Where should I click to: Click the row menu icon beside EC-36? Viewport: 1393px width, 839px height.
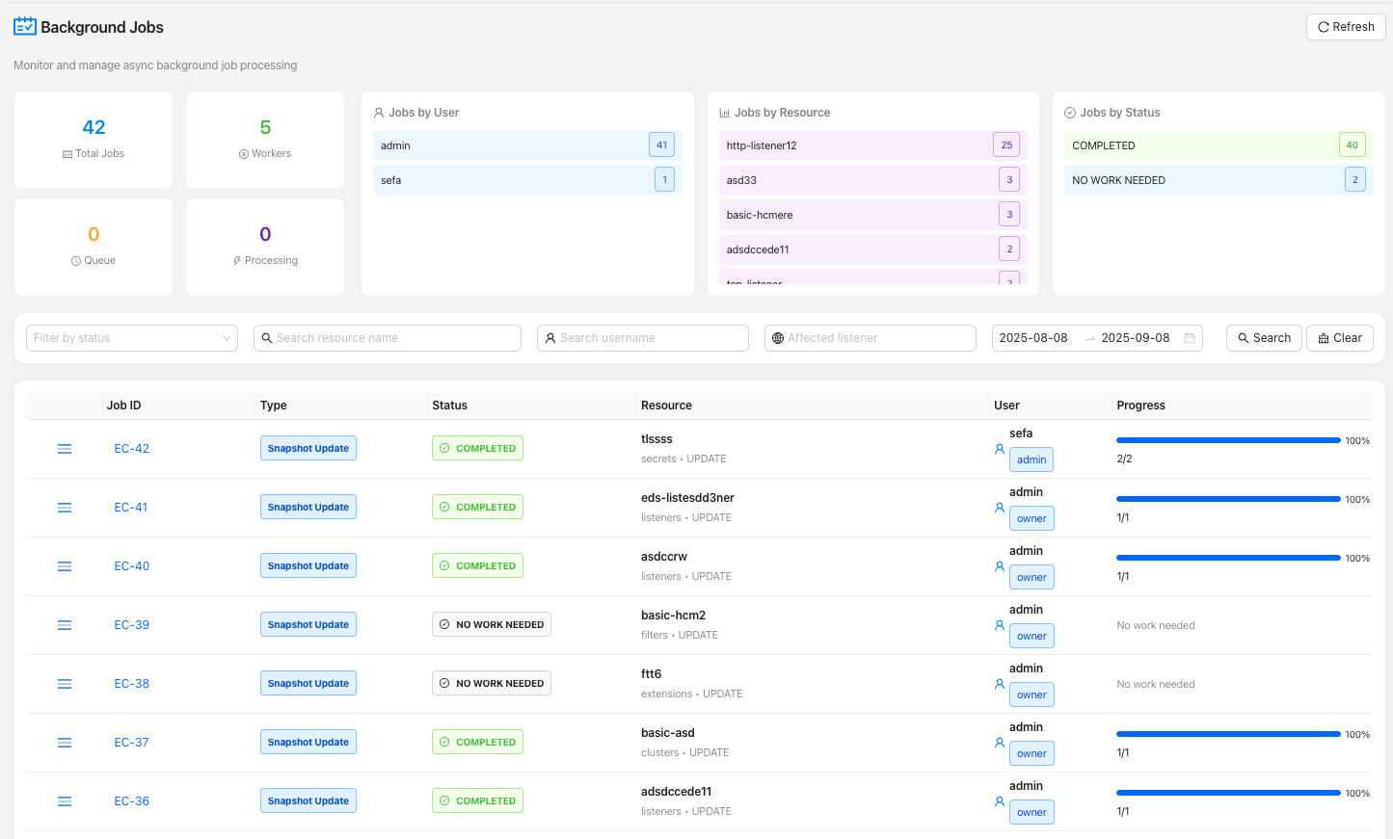tap(65, 801)
